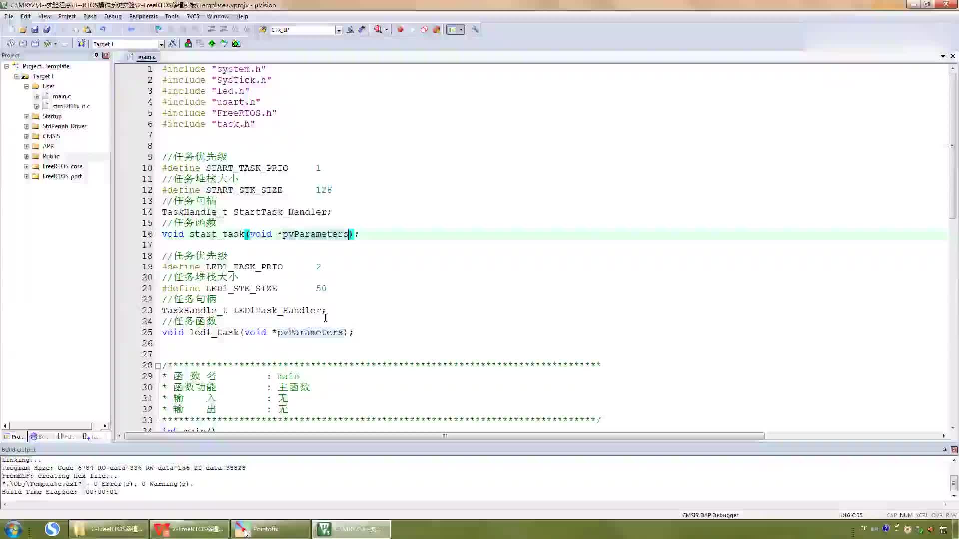Kill all breakpoints in current target

click(x=436, y=30)
